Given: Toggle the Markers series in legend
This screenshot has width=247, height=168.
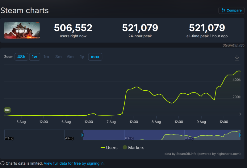Looking at the screenshot, I should pyautogui.click(x=134, y=148).
